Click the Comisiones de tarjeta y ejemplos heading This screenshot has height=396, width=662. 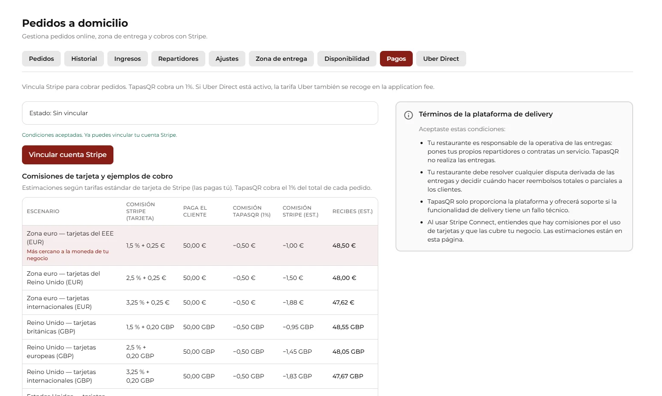pos(97,176)
